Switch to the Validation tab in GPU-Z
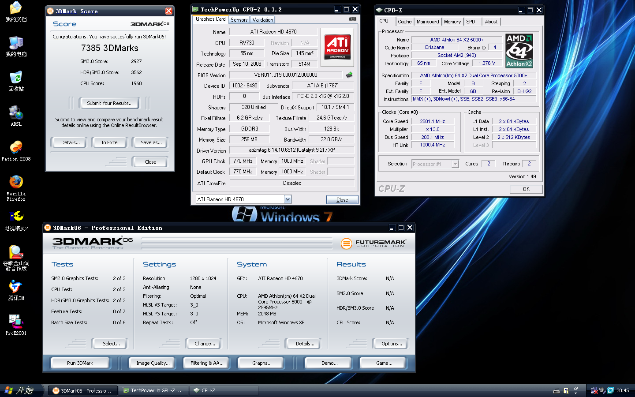635x397 pixels. click(263, 20)
